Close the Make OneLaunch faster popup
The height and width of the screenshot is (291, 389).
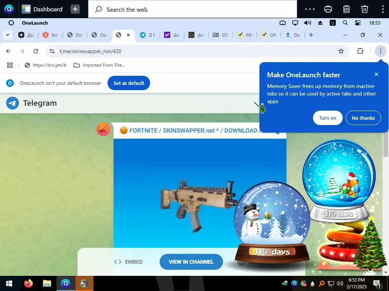[x=376, y=74]
